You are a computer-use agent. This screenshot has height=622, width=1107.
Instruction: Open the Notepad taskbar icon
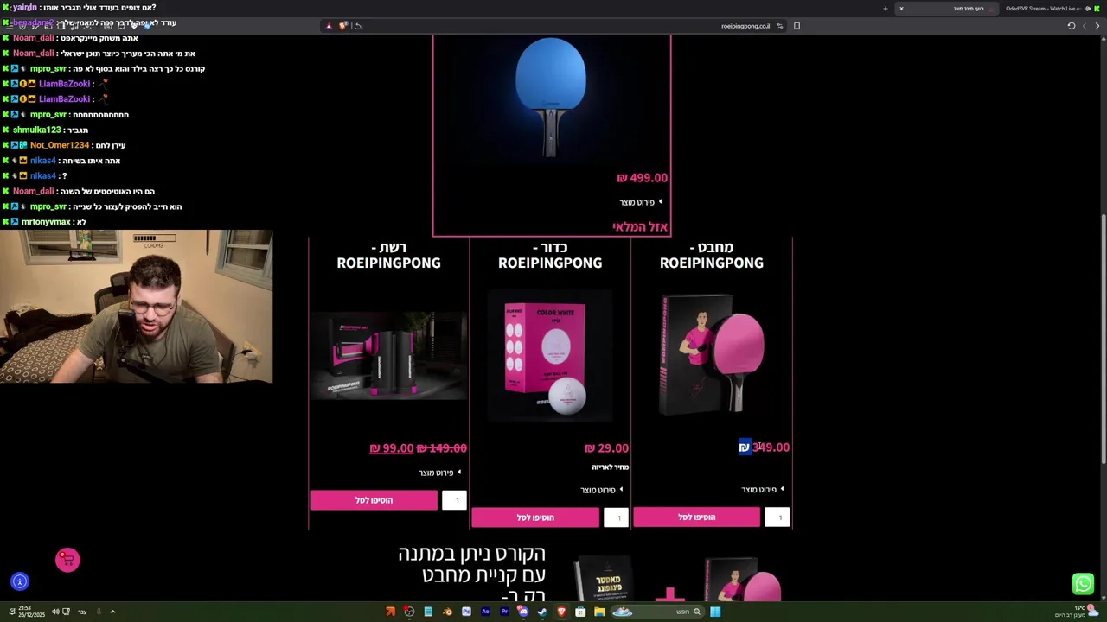[428, 612]
